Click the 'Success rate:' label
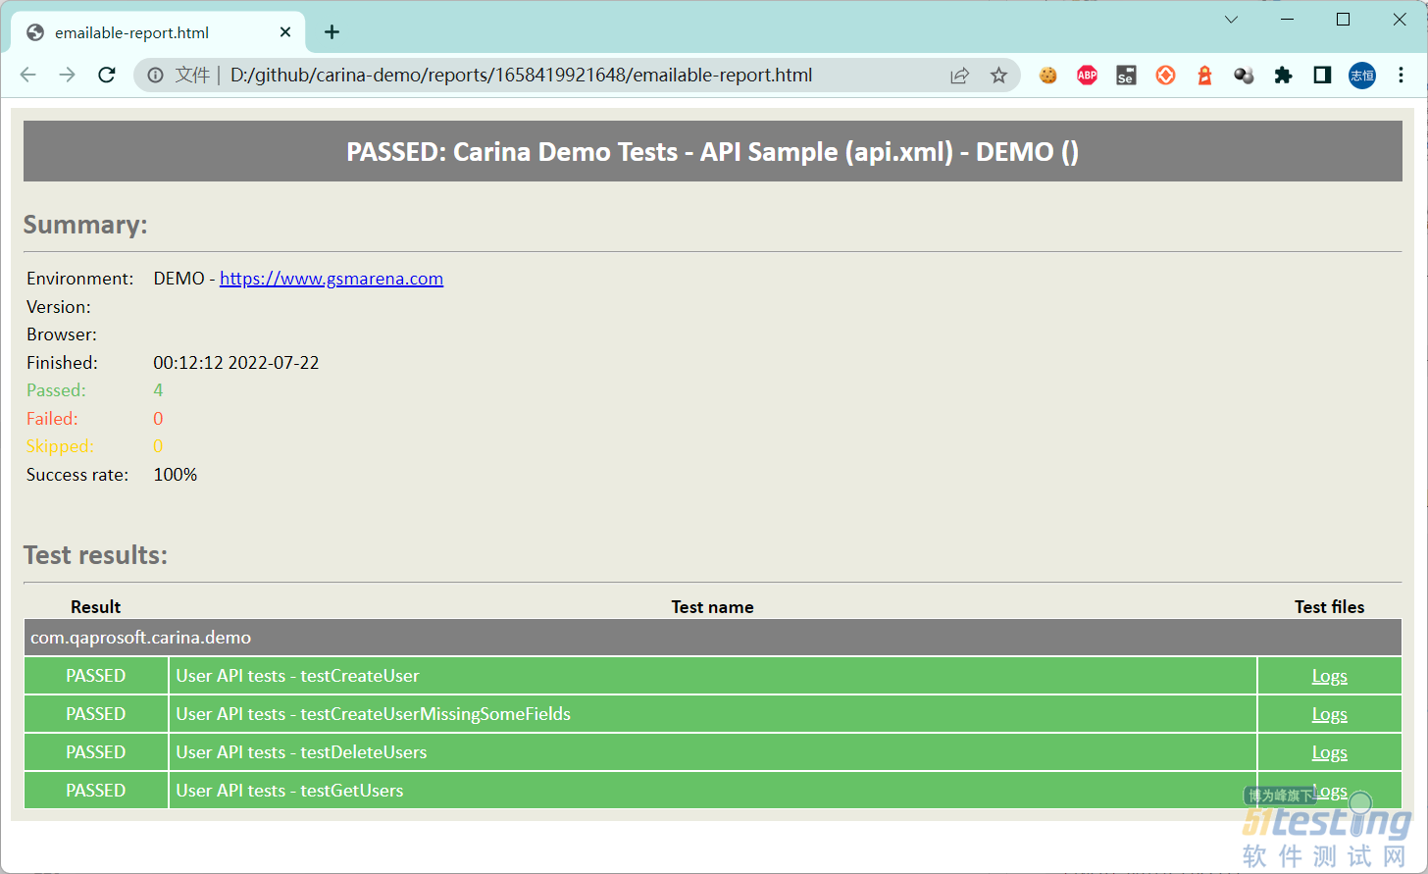1428x874 pixels. pos(77,475)
